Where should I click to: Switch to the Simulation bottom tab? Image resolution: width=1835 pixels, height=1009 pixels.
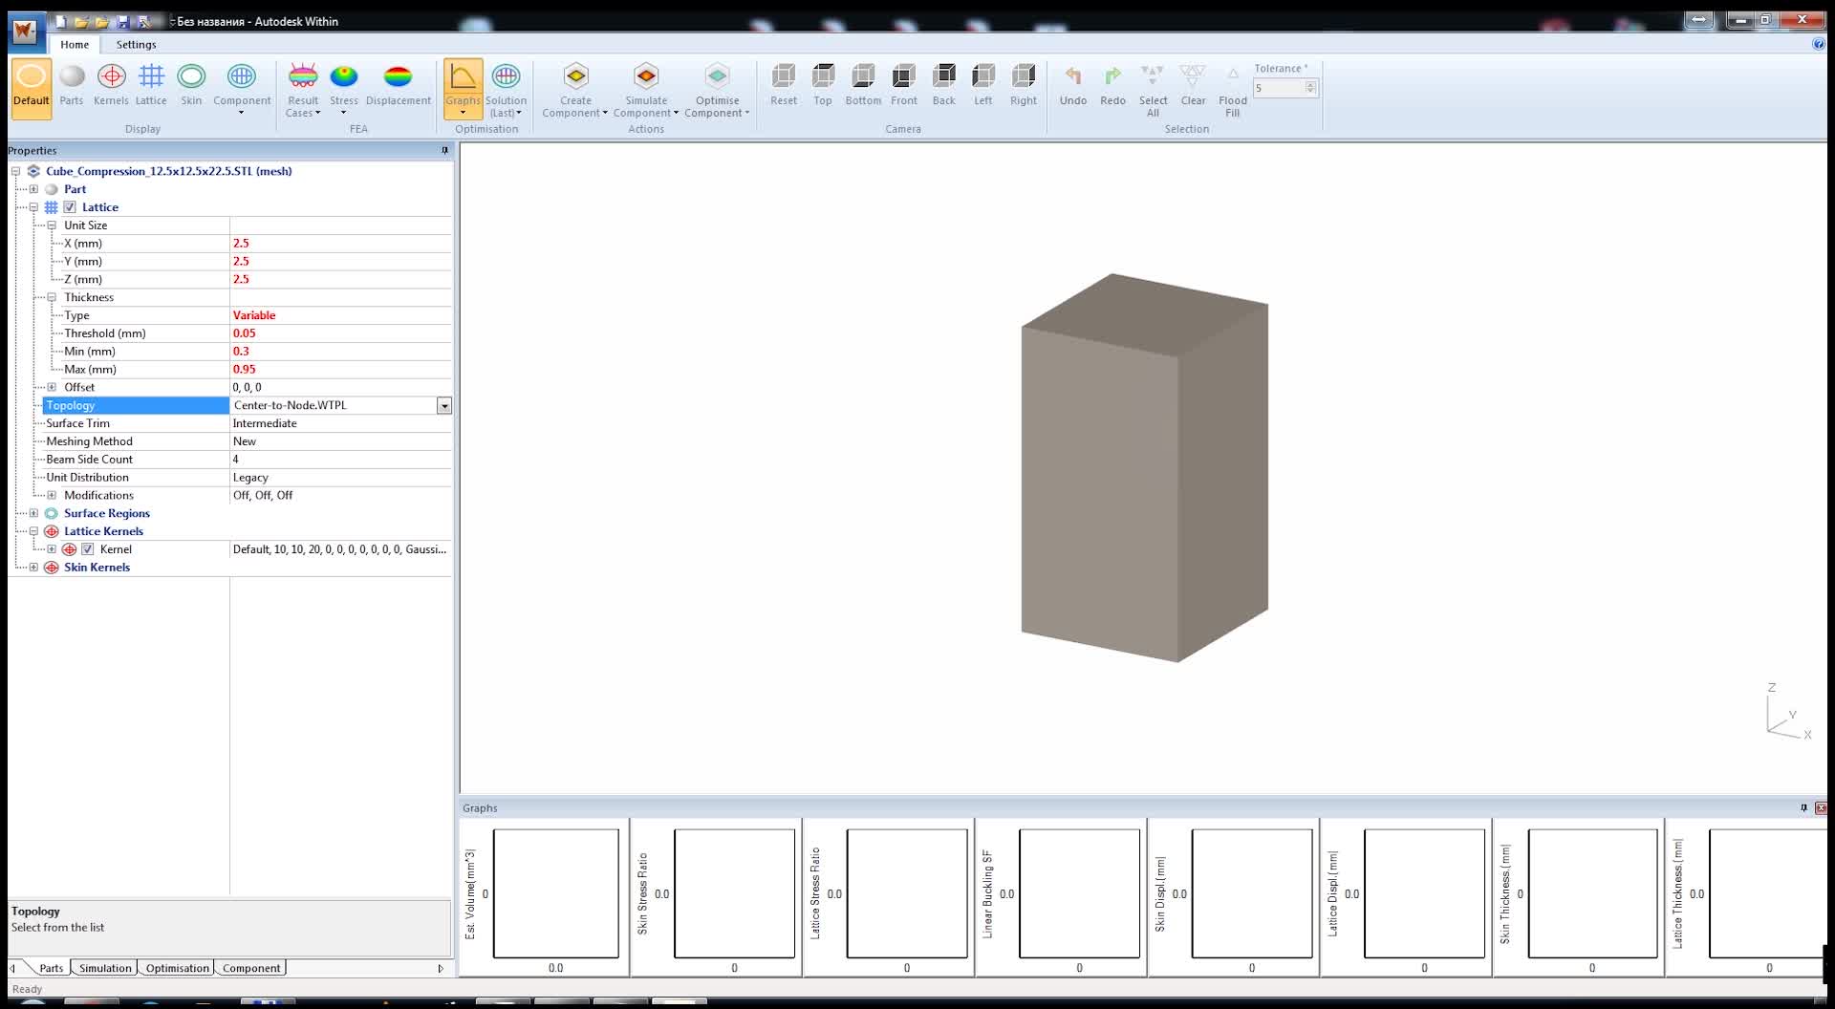pos(105,968)
